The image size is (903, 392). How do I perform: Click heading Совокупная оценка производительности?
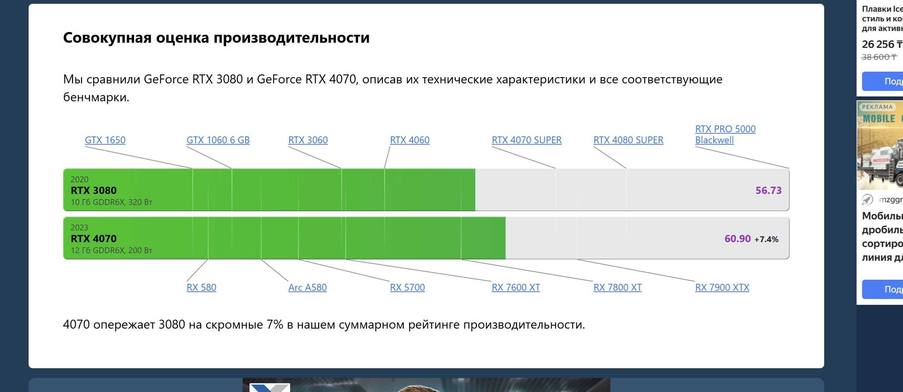pyautogui.click(x=216, y=38)
